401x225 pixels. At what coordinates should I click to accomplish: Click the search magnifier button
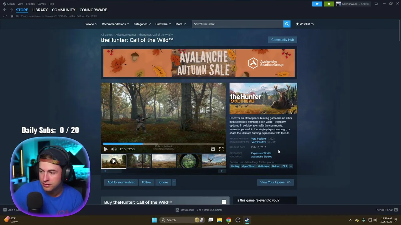point(287,24)
